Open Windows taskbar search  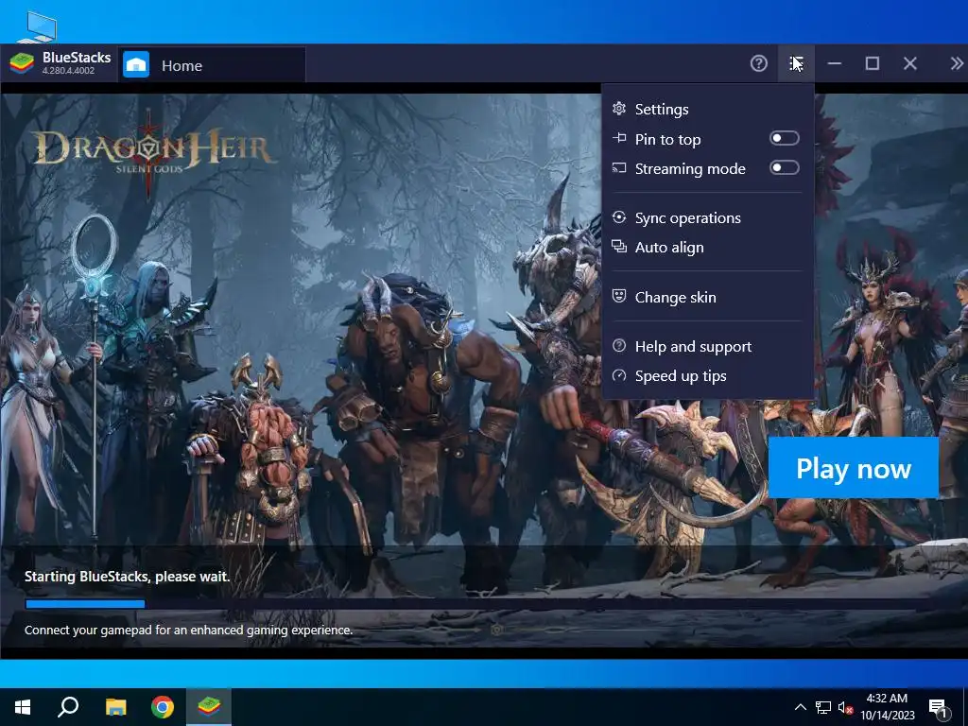click(68, 707)
